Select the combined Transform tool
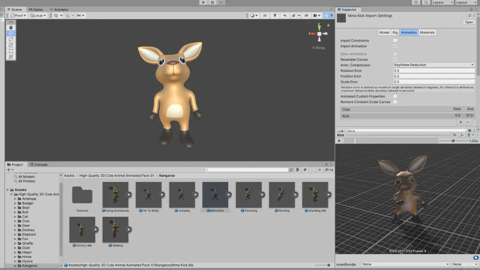Screen dimensions: 480x270 11,57
